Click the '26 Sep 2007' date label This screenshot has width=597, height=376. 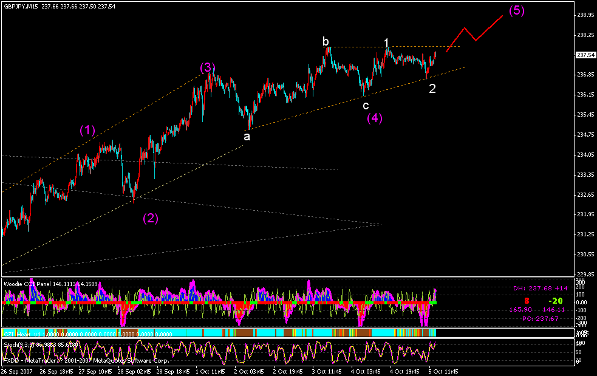(x=17, y=371)
